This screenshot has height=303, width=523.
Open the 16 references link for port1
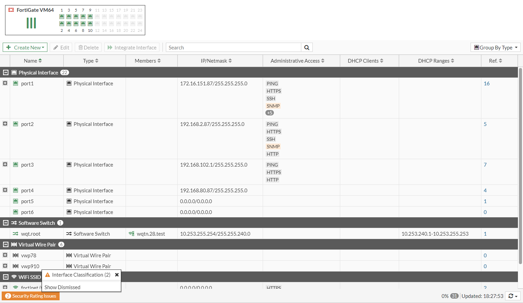click(487, 83)
